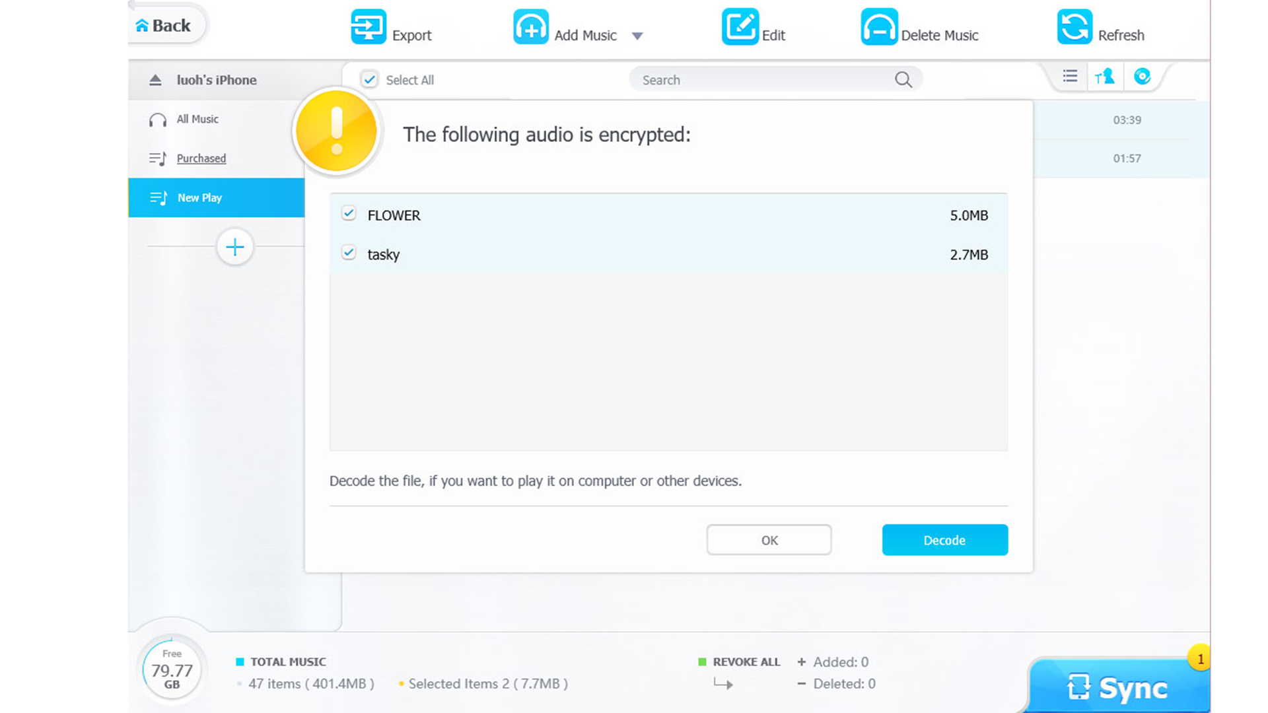Eject luoh's iPhone with eject icon
Viewport: 1268px width, 713px height.
point(155,80)
